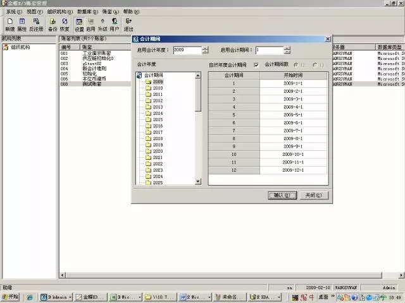The height and width of the screenshot is (303, 405).
Task: Switch to 3 Admin taskbar group
Action: coord(56,297)
